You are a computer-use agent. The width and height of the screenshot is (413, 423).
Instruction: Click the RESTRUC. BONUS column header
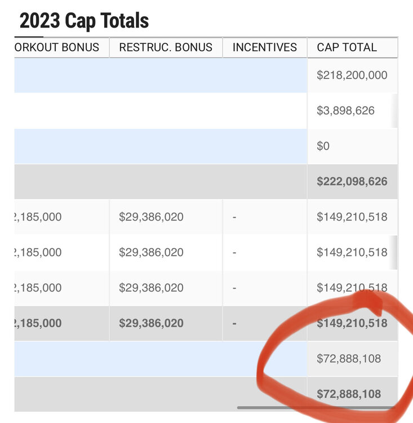click(x=166, y=47)
